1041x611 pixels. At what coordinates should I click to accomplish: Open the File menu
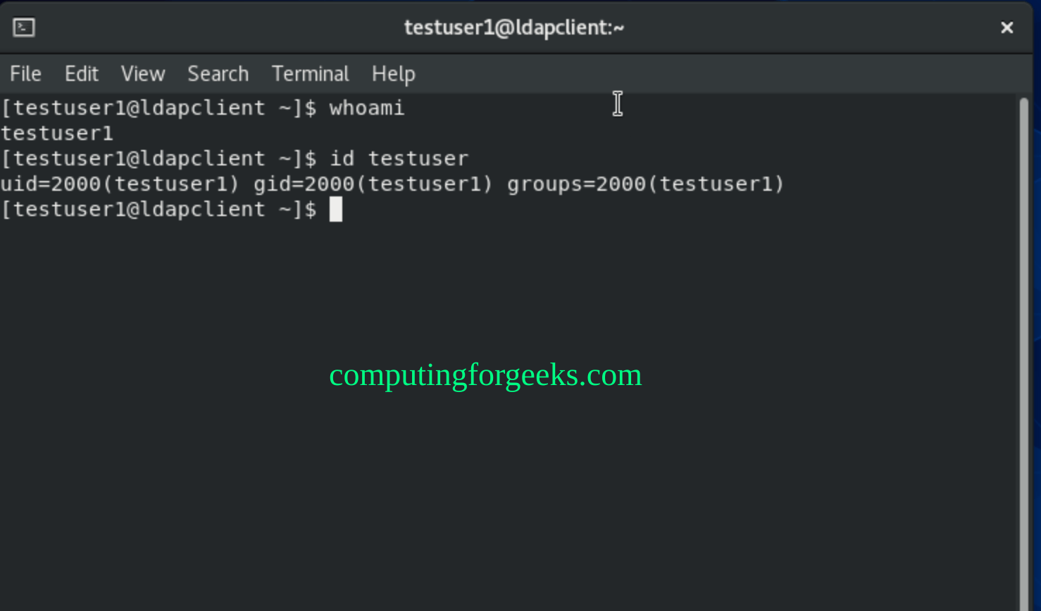pos(25,74)
